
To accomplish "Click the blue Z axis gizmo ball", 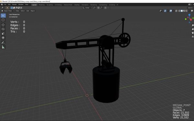I will click(x=189, y=15).
